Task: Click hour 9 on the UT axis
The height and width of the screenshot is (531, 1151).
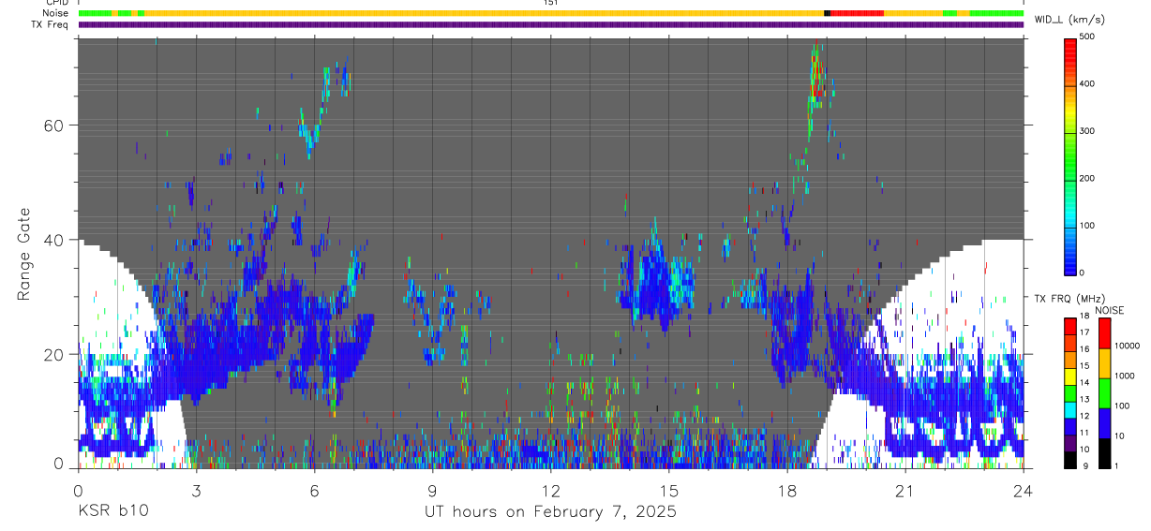Action: coord(432,491)
